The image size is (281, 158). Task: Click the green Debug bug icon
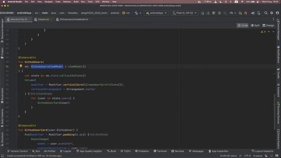220,13
